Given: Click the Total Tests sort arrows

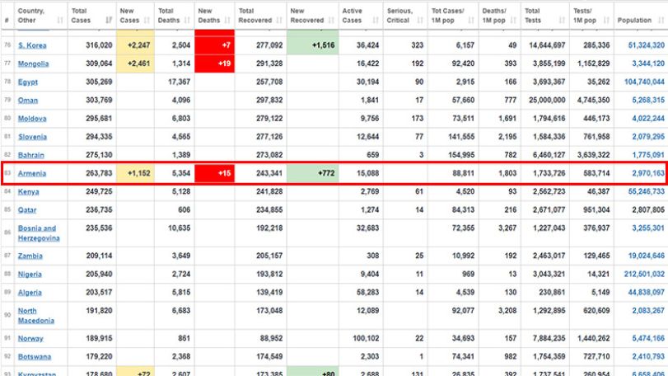Looking at the screenshot, I should click(x=562, y=20).
